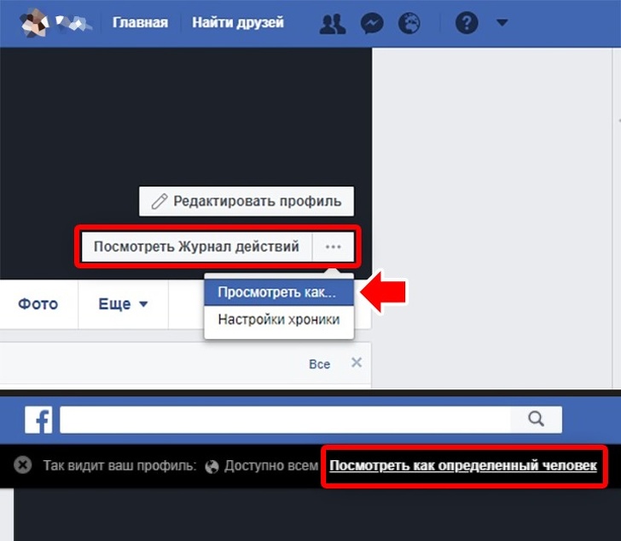Open the three-dots menu beside Журнал действий
This screenshot has width=621, height=541.
coord(333,247)
